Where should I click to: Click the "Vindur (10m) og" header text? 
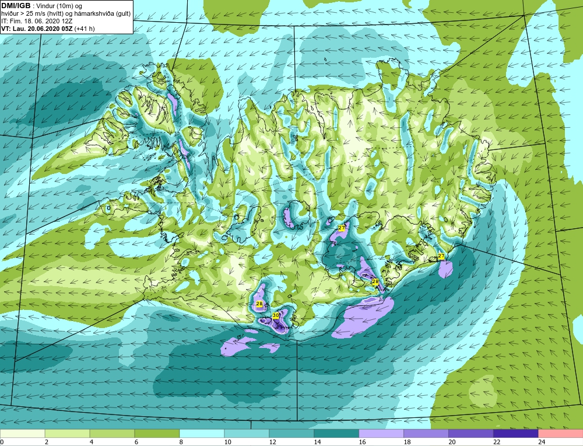(x=59, y=6)
